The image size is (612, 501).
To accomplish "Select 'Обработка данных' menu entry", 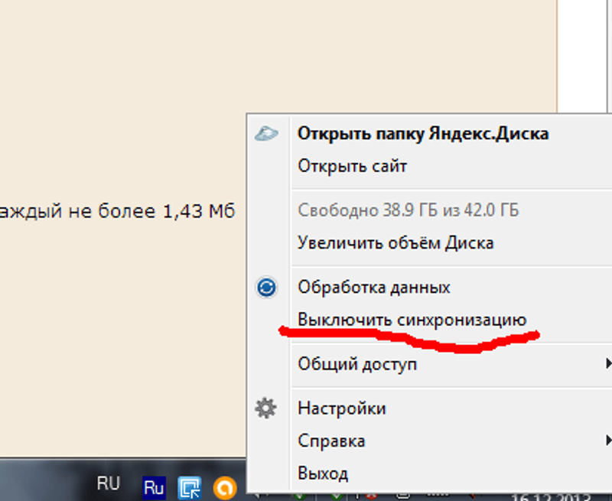I will (x=374, y=288).
